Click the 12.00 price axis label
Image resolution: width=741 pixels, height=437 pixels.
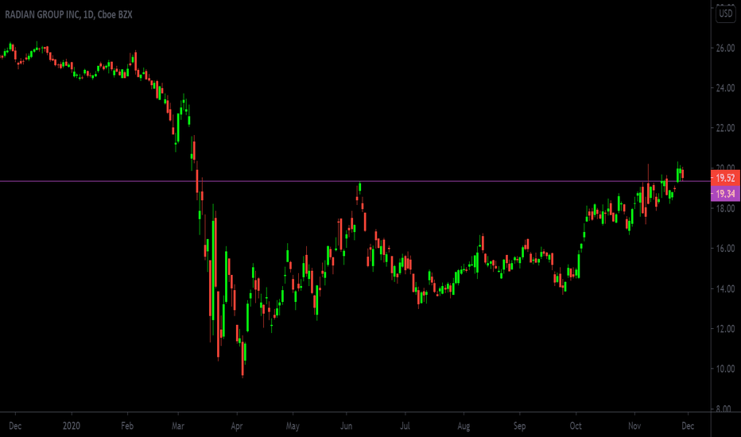point(725,329)
